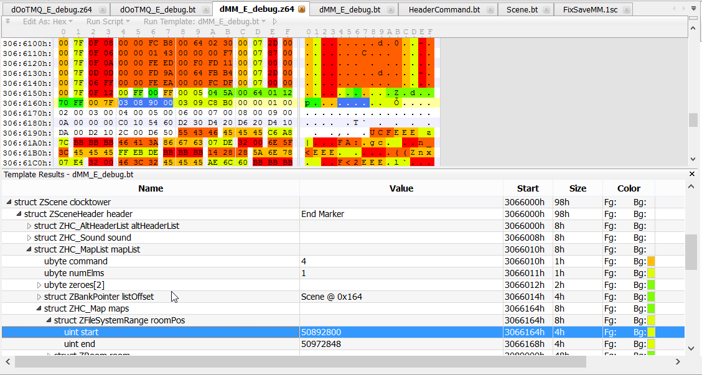Close the dOoTMQ_E_debug.bt tab
Viewport: 702px width, 375px height.
pos(205,9)
